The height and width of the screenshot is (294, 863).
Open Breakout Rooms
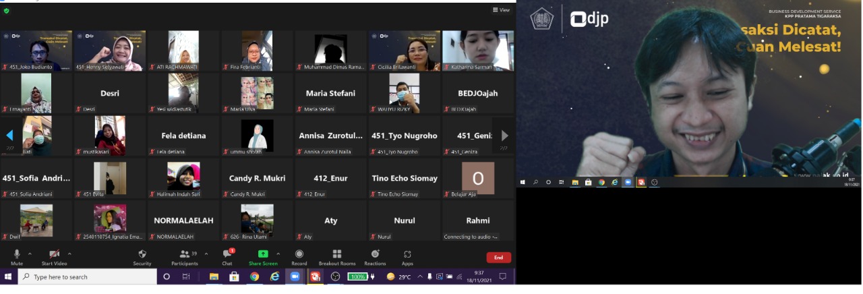(x=336, y=255)
